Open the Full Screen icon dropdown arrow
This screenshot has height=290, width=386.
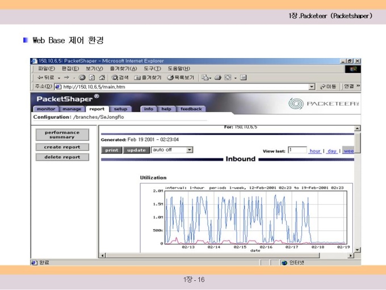pyautogui.click(x=236, y=78)
